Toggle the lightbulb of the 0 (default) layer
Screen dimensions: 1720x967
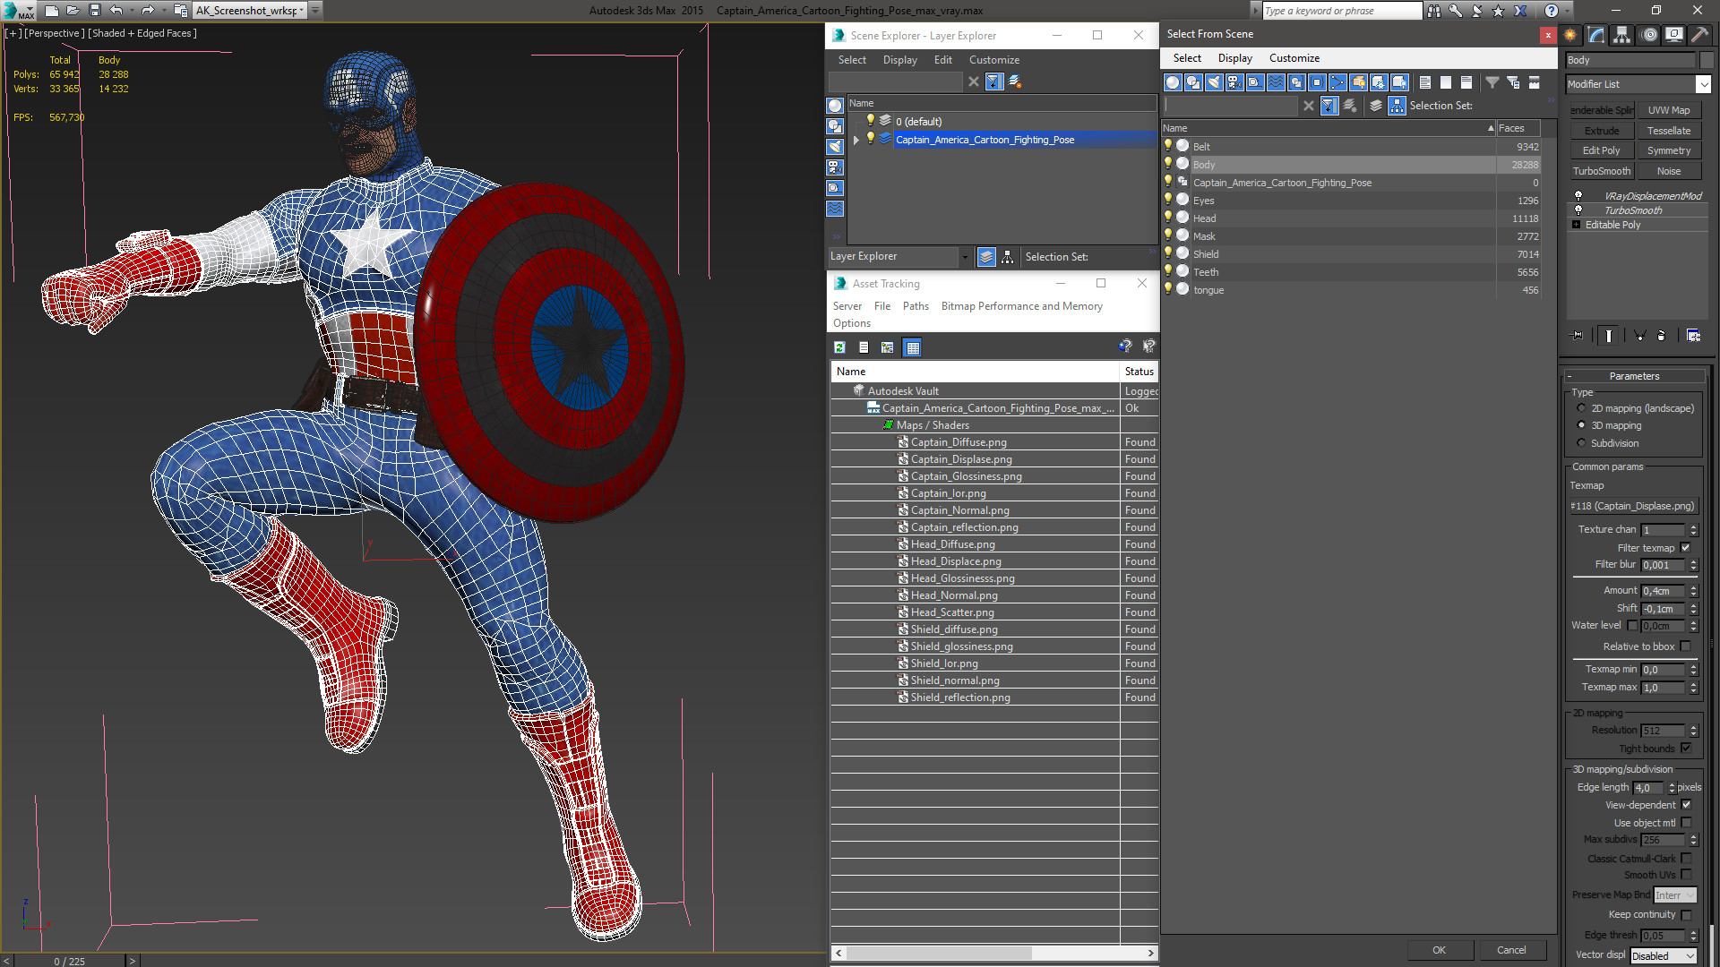coord(870,121)
